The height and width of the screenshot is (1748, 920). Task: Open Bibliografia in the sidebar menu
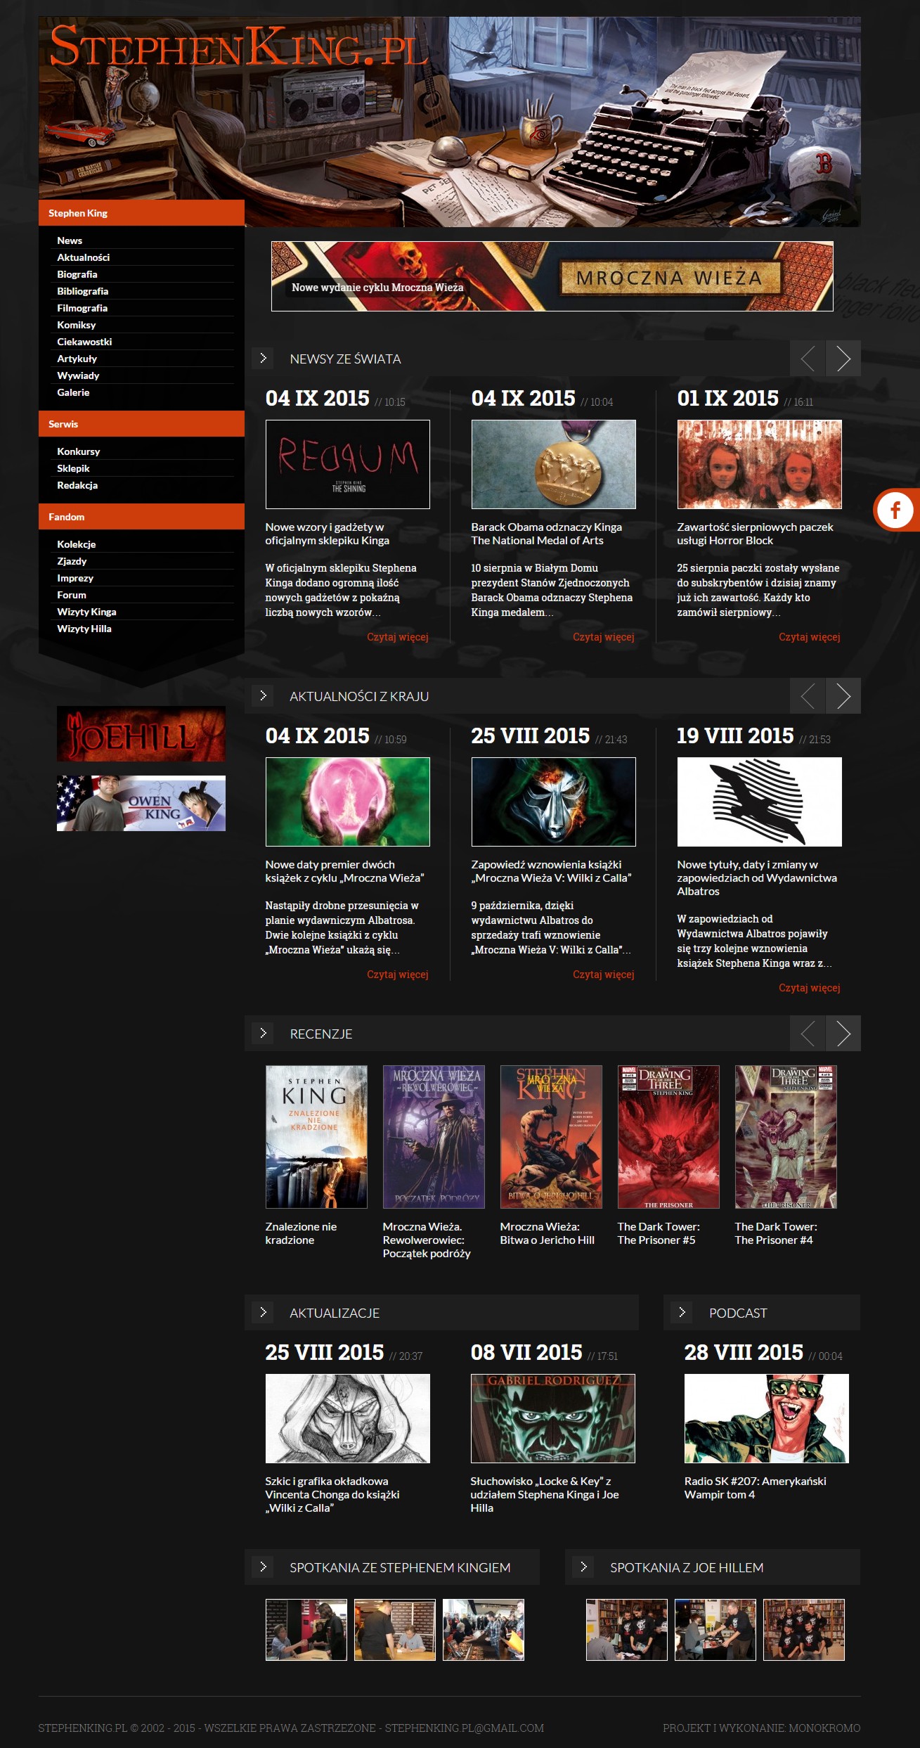coord(82,291)
